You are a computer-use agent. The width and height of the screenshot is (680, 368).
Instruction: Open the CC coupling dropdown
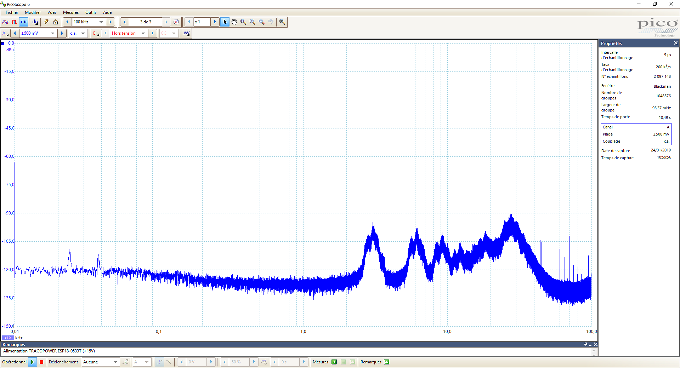tap(174, 33)
